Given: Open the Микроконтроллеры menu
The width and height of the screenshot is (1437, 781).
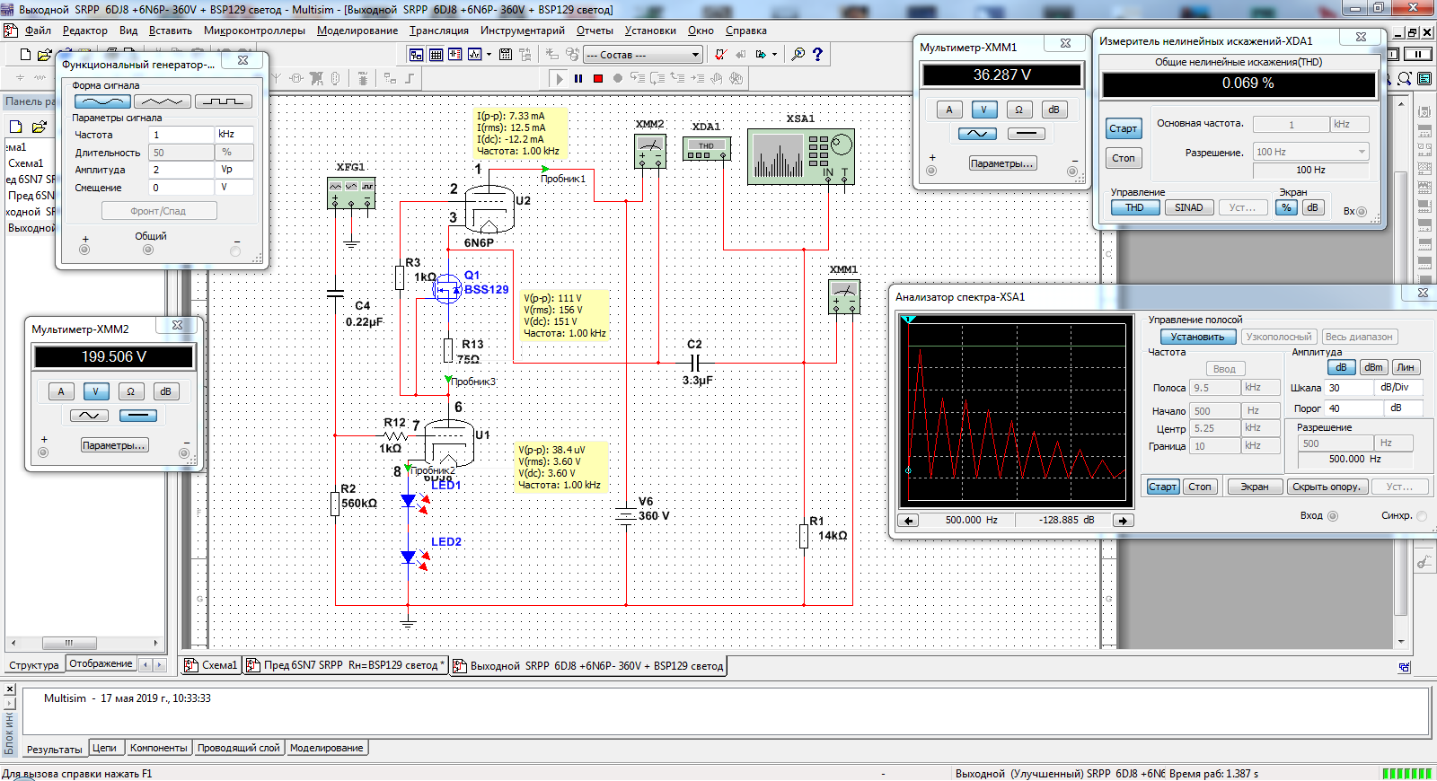Looking at the screenshot, I should point(254,31).
